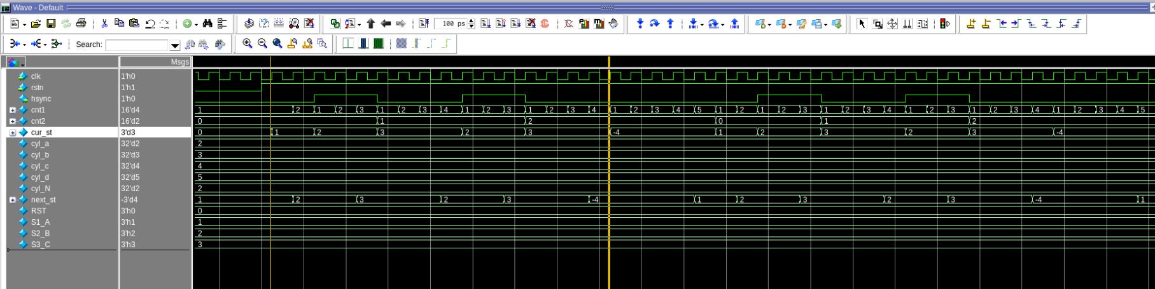Screen dimensions: 1155x289
Task: Paste with the clipboard icon
Action: [x=134, y=24]
